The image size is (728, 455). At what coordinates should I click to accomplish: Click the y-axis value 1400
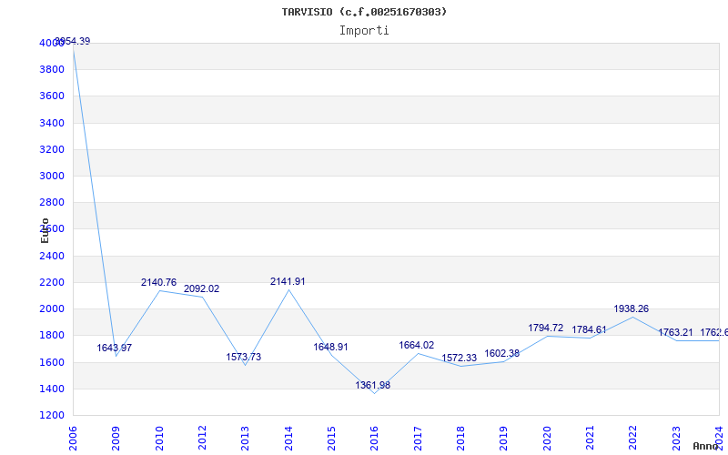(x=52, y=389)
